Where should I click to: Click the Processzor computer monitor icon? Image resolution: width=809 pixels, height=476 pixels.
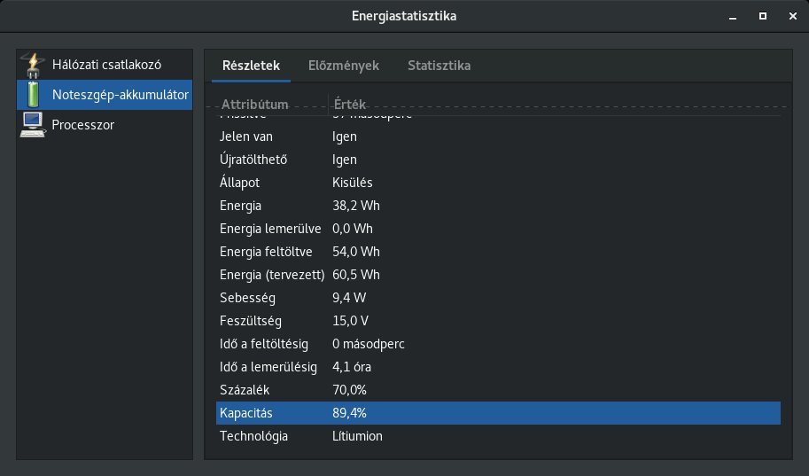pos(32,124)
